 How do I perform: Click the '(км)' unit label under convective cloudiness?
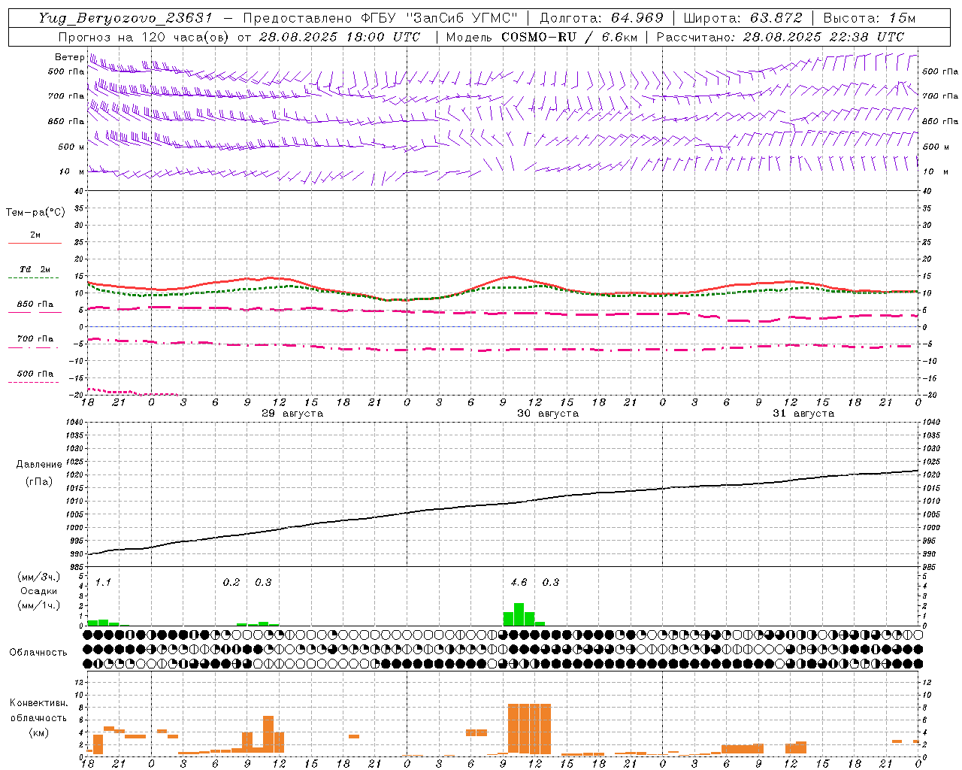coord(39,732)
